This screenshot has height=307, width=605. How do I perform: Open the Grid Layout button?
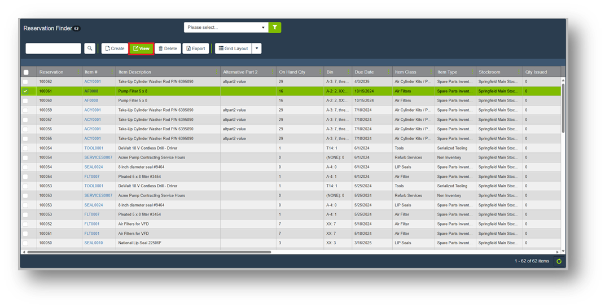(x=233, y=49)
